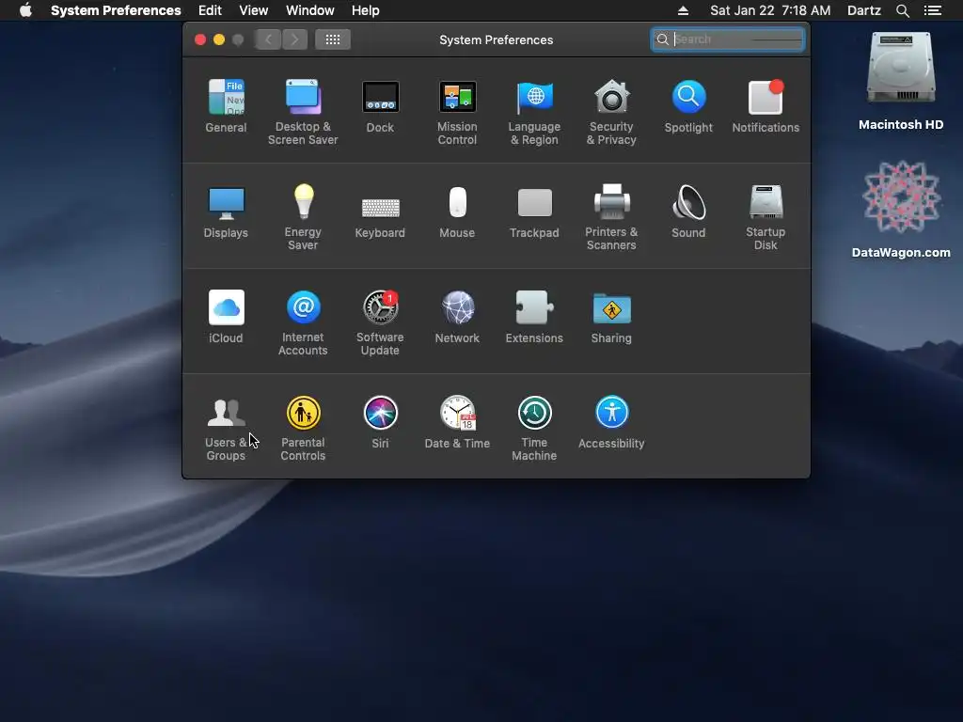Open the Window menu
This screenshot has height=722, width=963.
coord(310,10)
